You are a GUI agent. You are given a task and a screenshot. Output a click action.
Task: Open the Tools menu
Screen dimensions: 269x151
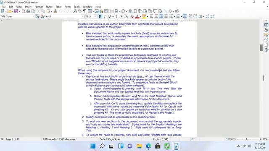click(76, 7)
